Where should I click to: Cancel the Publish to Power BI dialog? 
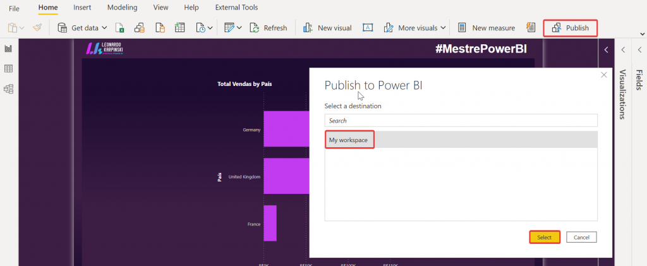[581, 237]
